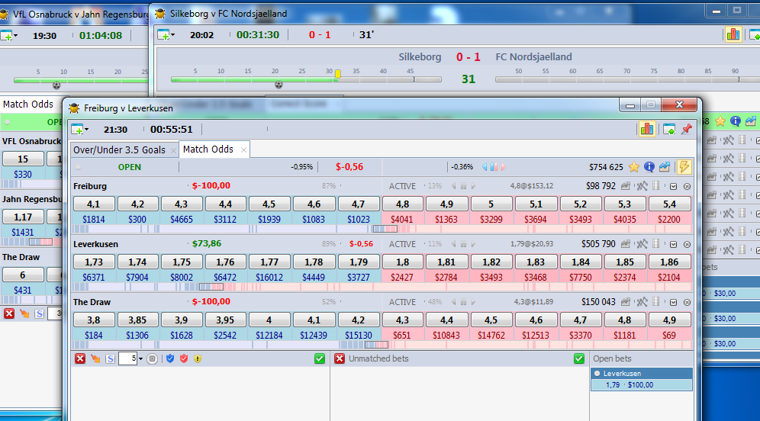Screen dimensions: 760x421
Task: Toggle Leverkusen row pause control
Action: point(463,244)
